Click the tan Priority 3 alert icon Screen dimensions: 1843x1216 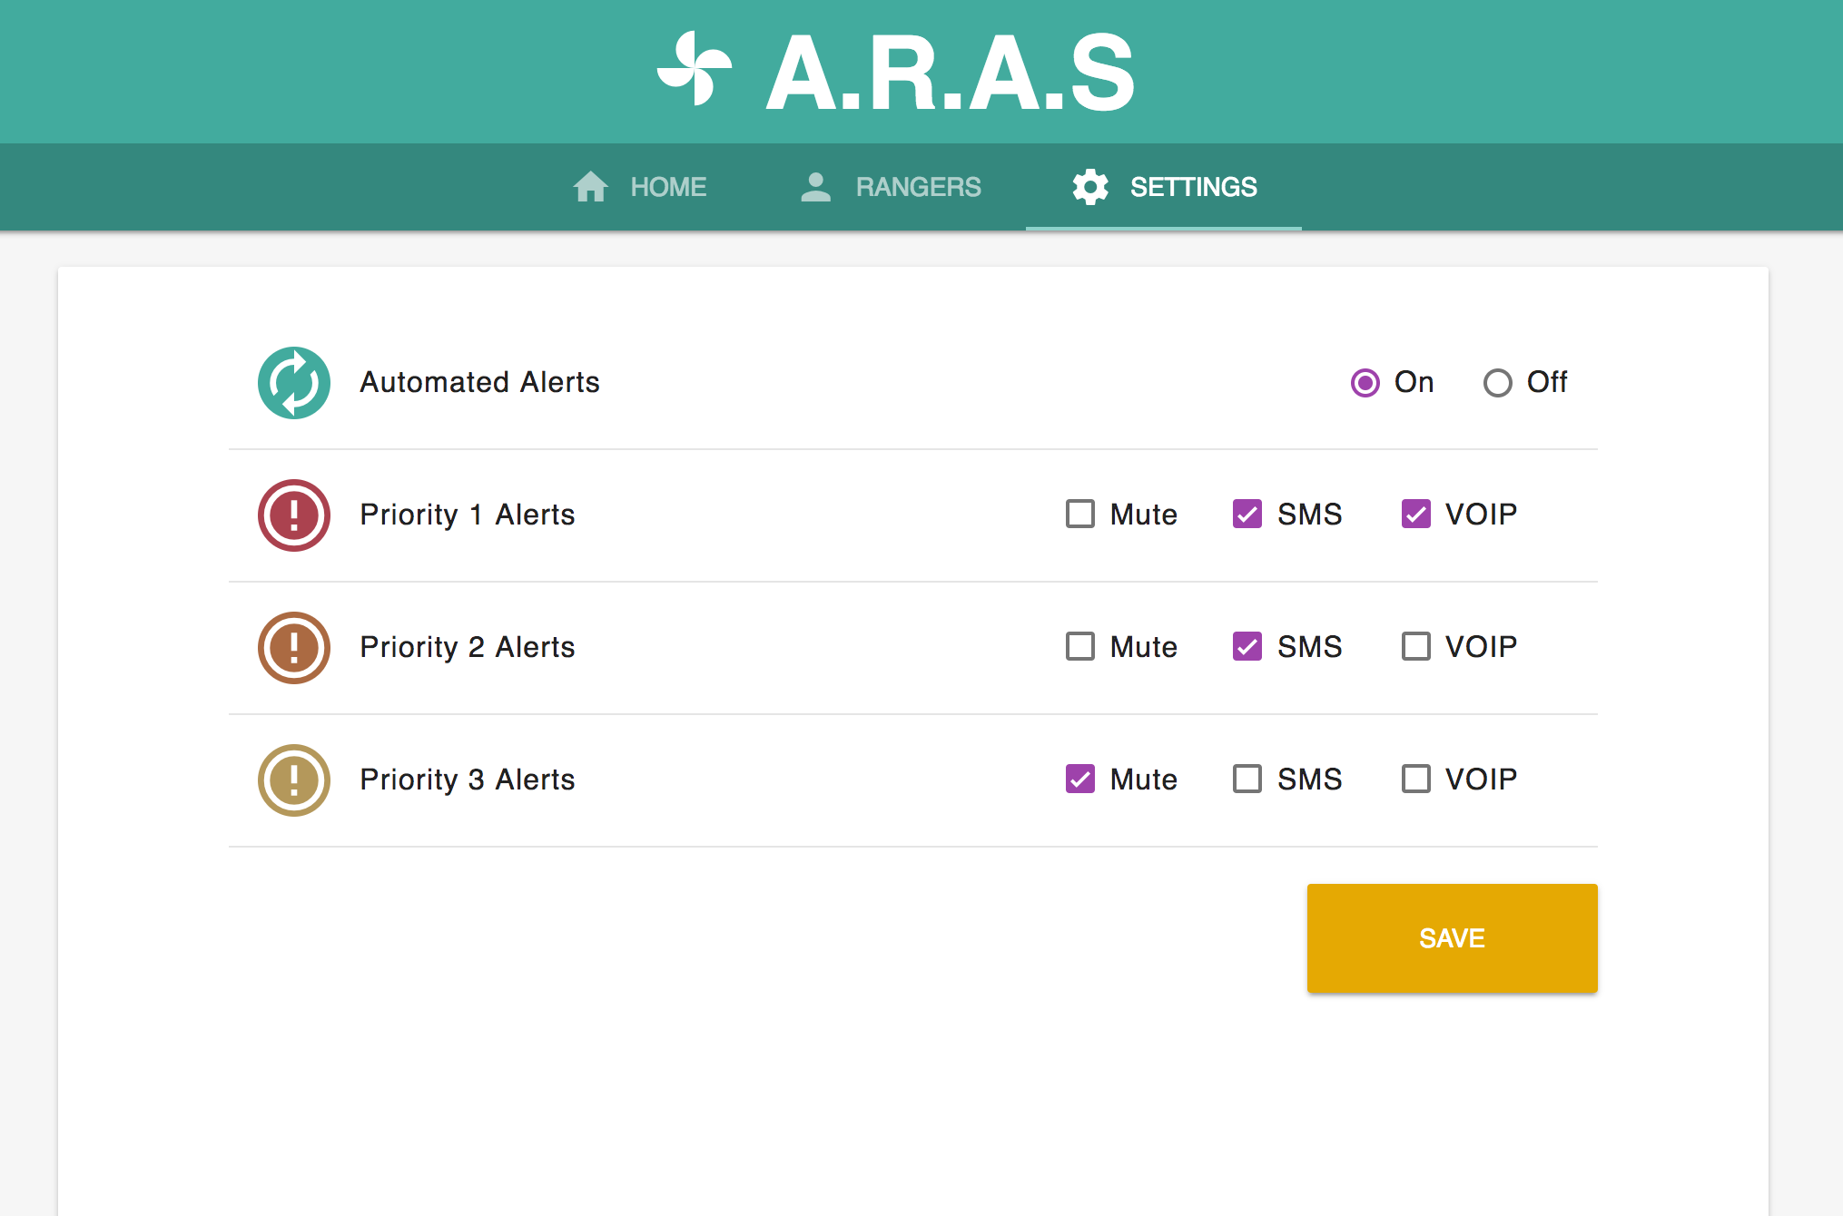(294, 780)
